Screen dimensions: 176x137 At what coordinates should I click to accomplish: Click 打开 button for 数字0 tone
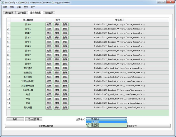point(49,25)
